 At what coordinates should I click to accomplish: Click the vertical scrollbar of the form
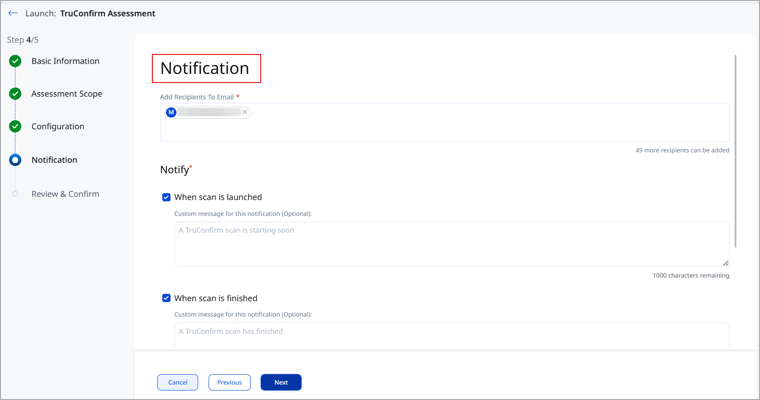735,151
